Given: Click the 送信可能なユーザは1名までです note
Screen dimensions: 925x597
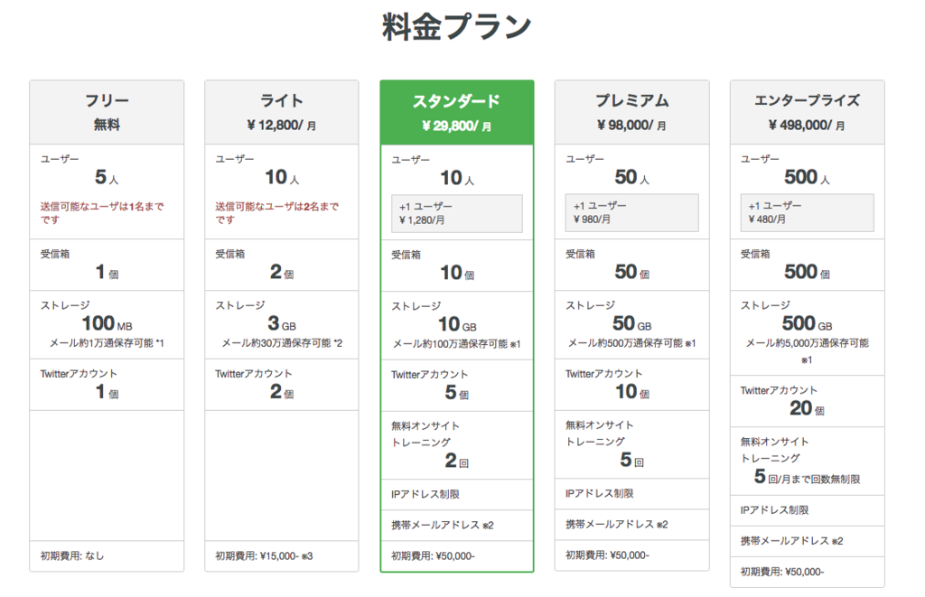Looking at the screenshot, I should 102,213.
